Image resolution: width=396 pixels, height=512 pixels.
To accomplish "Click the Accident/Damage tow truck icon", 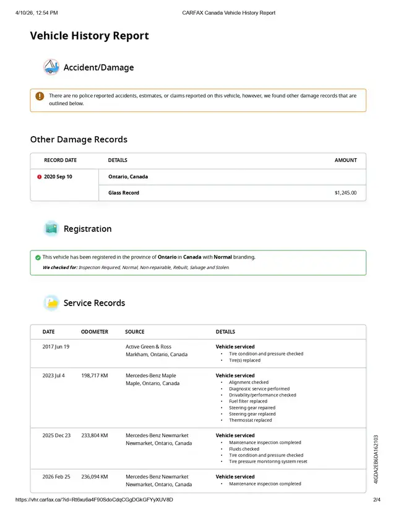I will tap(51, 67).
